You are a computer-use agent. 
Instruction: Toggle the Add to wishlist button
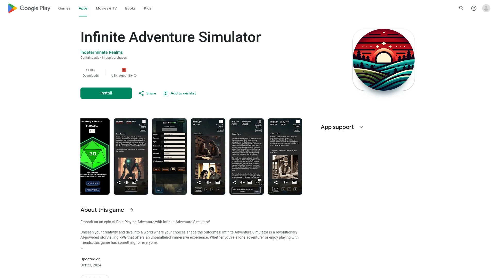179,93
